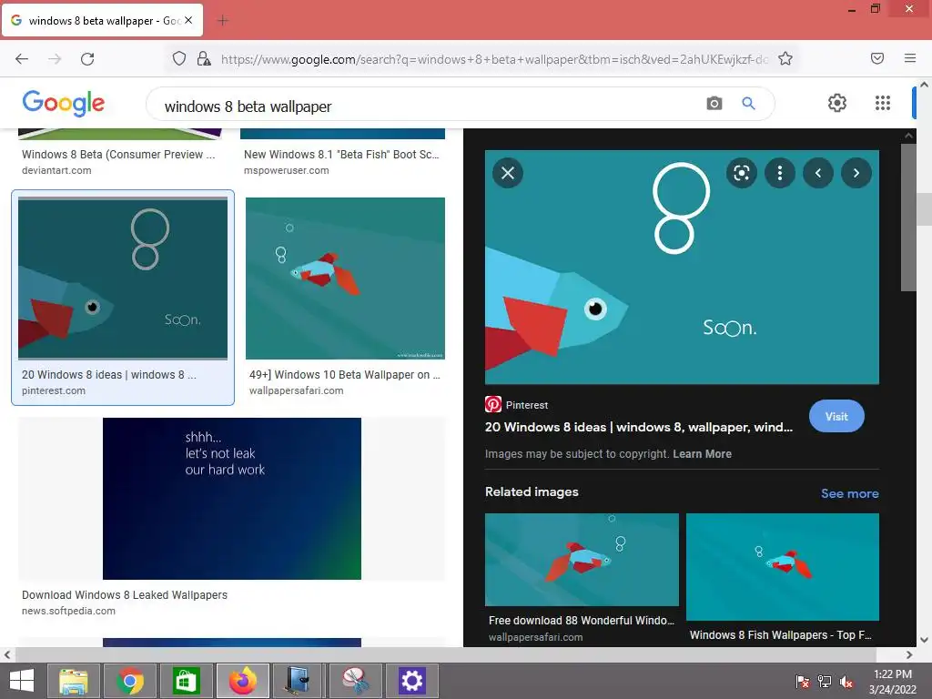This screenshot has height=699, width=932.
Task: Open the 'shhh... let's not leak' wallpaper thumbnail
Action: click(232, 499)
